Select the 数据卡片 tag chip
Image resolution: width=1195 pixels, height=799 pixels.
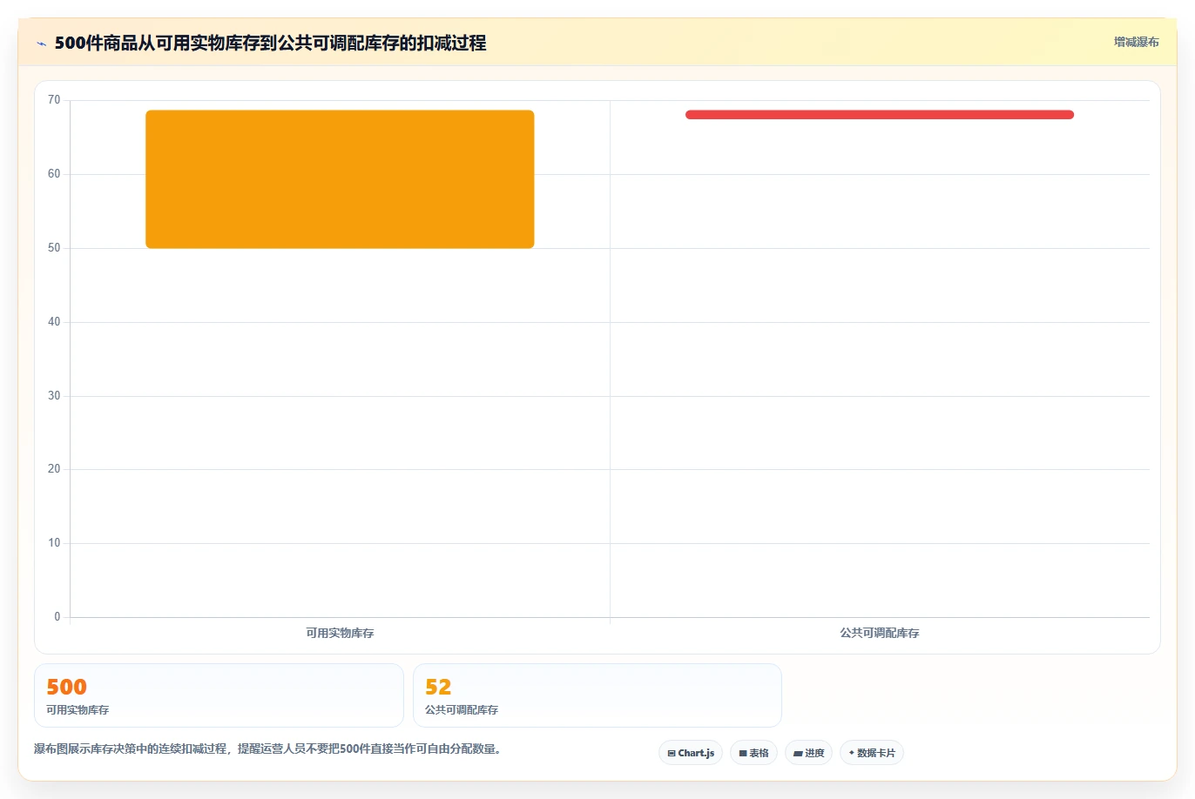[x=872, y=753]
